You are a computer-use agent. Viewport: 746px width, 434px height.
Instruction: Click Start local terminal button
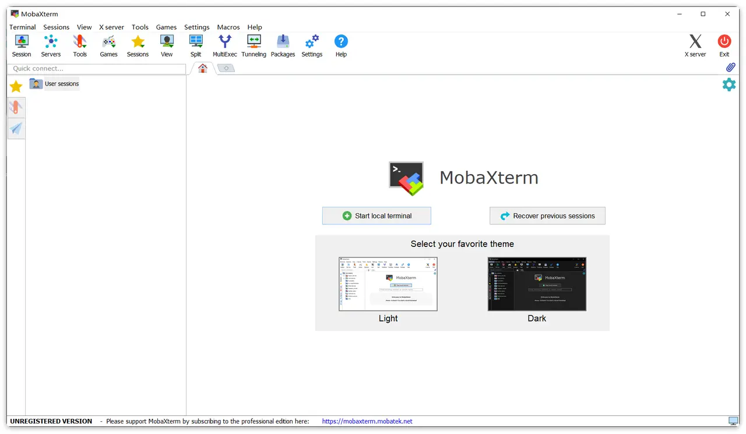coord(376,216)
